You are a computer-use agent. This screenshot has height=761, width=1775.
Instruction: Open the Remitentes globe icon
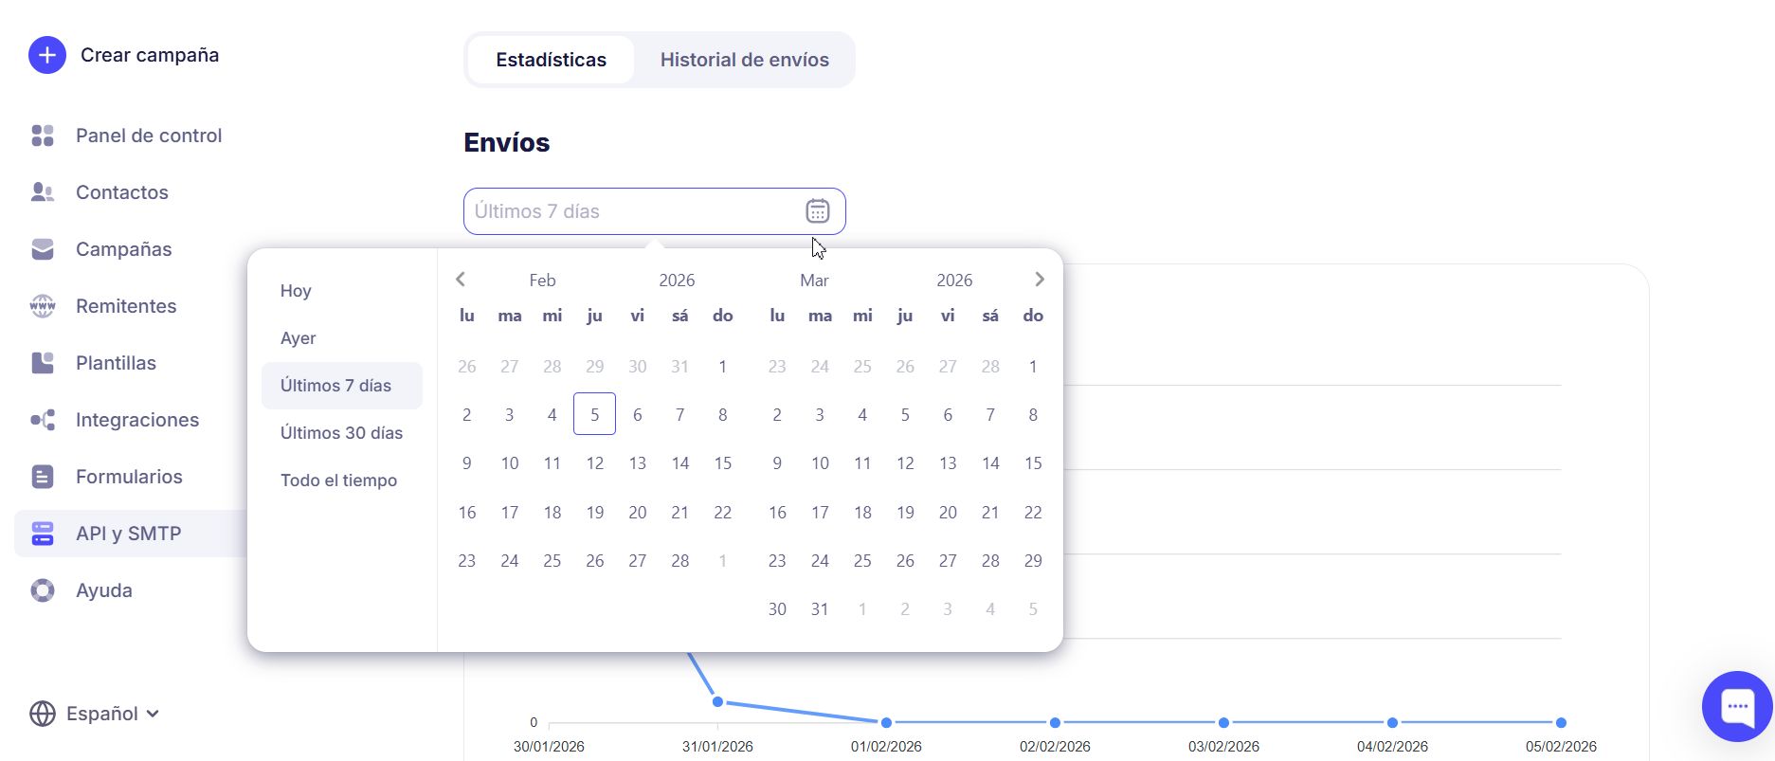[x=43, y=306]
